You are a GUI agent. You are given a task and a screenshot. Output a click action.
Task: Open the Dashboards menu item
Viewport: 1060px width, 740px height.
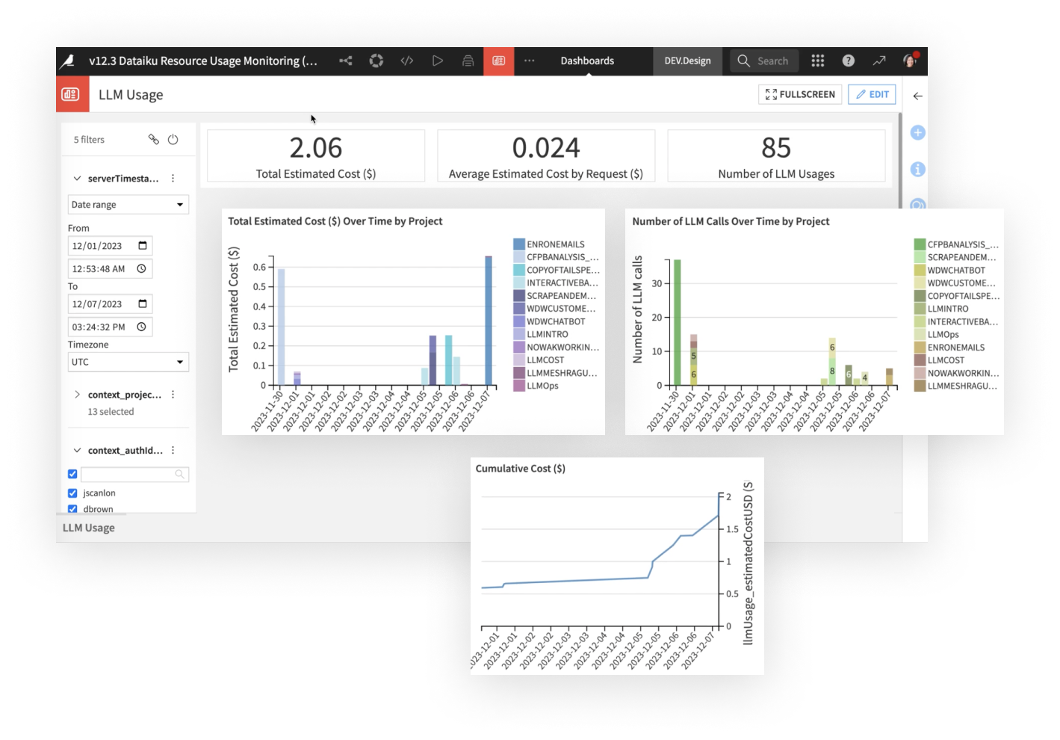point(587,61)
